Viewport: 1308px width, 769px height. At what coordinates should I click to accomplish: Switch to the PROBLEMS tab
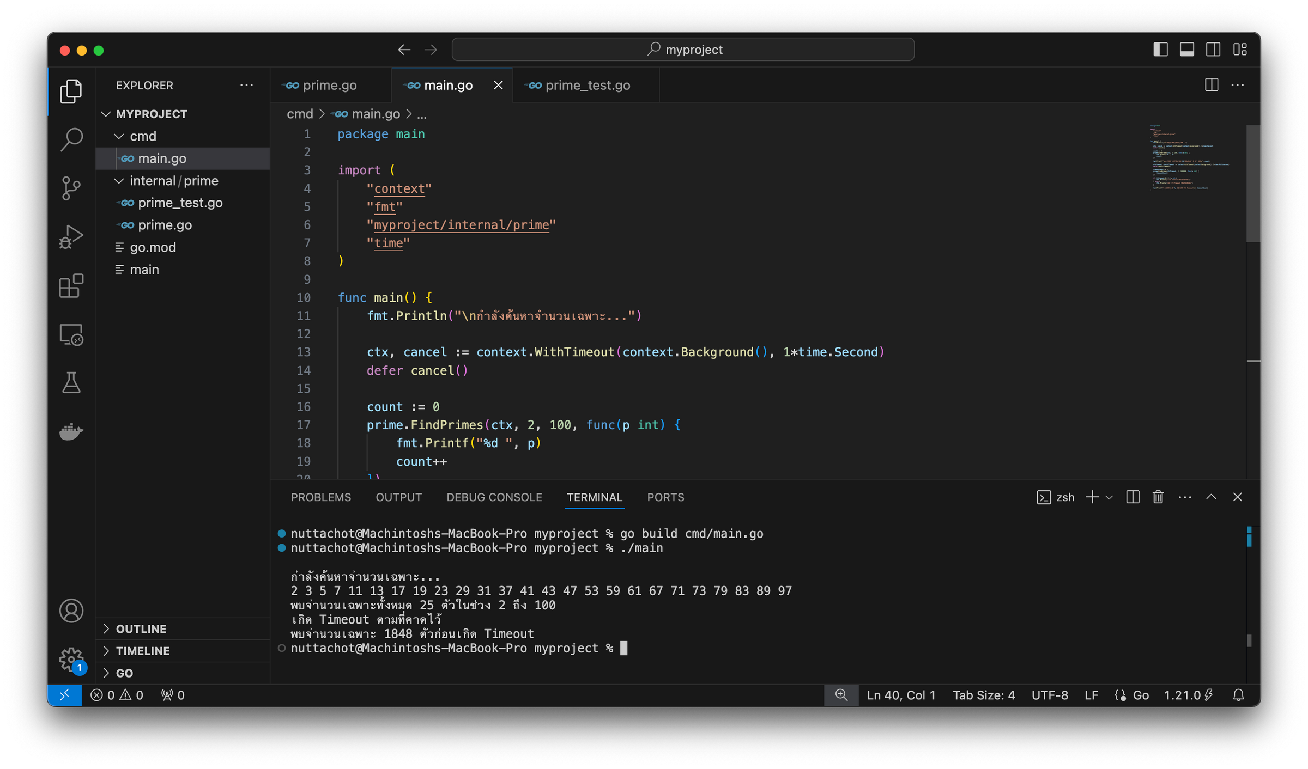(x=321, y=497)
